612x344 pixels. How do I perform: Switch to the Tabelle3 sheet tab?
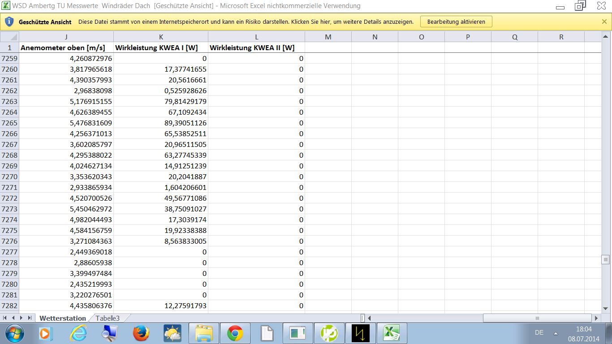[108, 318]
